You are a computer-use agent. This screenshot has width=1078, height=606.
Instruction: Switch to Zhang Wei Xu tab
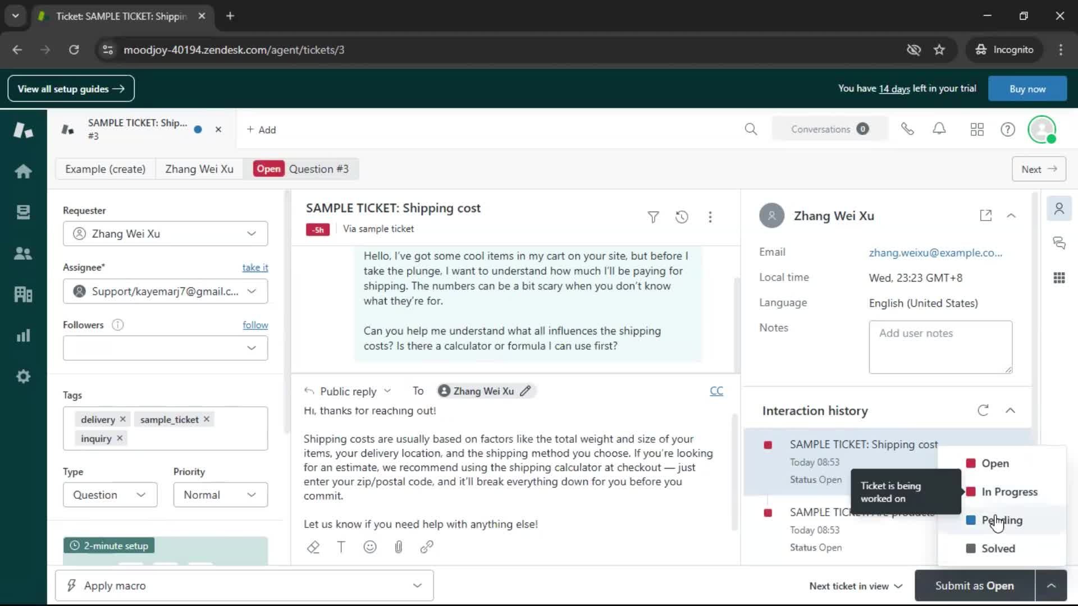click(199, 169)
